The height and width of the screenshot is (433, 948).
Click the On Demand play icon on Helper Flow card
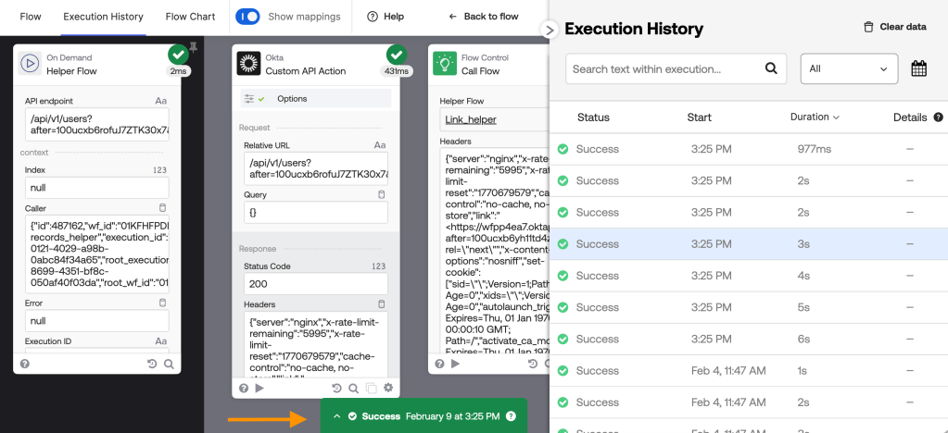(29, 64)
